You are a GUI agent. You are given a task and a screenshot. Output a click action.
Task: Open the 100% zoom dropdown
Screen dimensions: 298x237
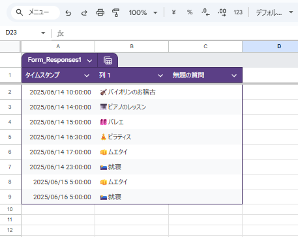(143, 12)
